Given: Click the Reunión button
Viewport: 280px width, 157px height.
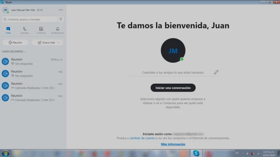Looking at the screenshot, I should click(x=15, y=43).
